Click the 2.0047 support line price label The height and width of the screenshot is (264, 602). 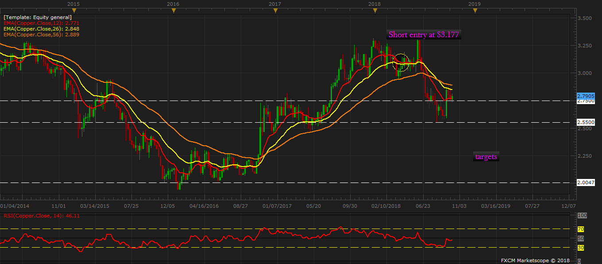(585, 182)
